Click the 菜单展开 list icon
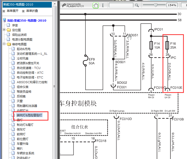Image resolution: width=187 pixels, height=159 pixels. 4,11
